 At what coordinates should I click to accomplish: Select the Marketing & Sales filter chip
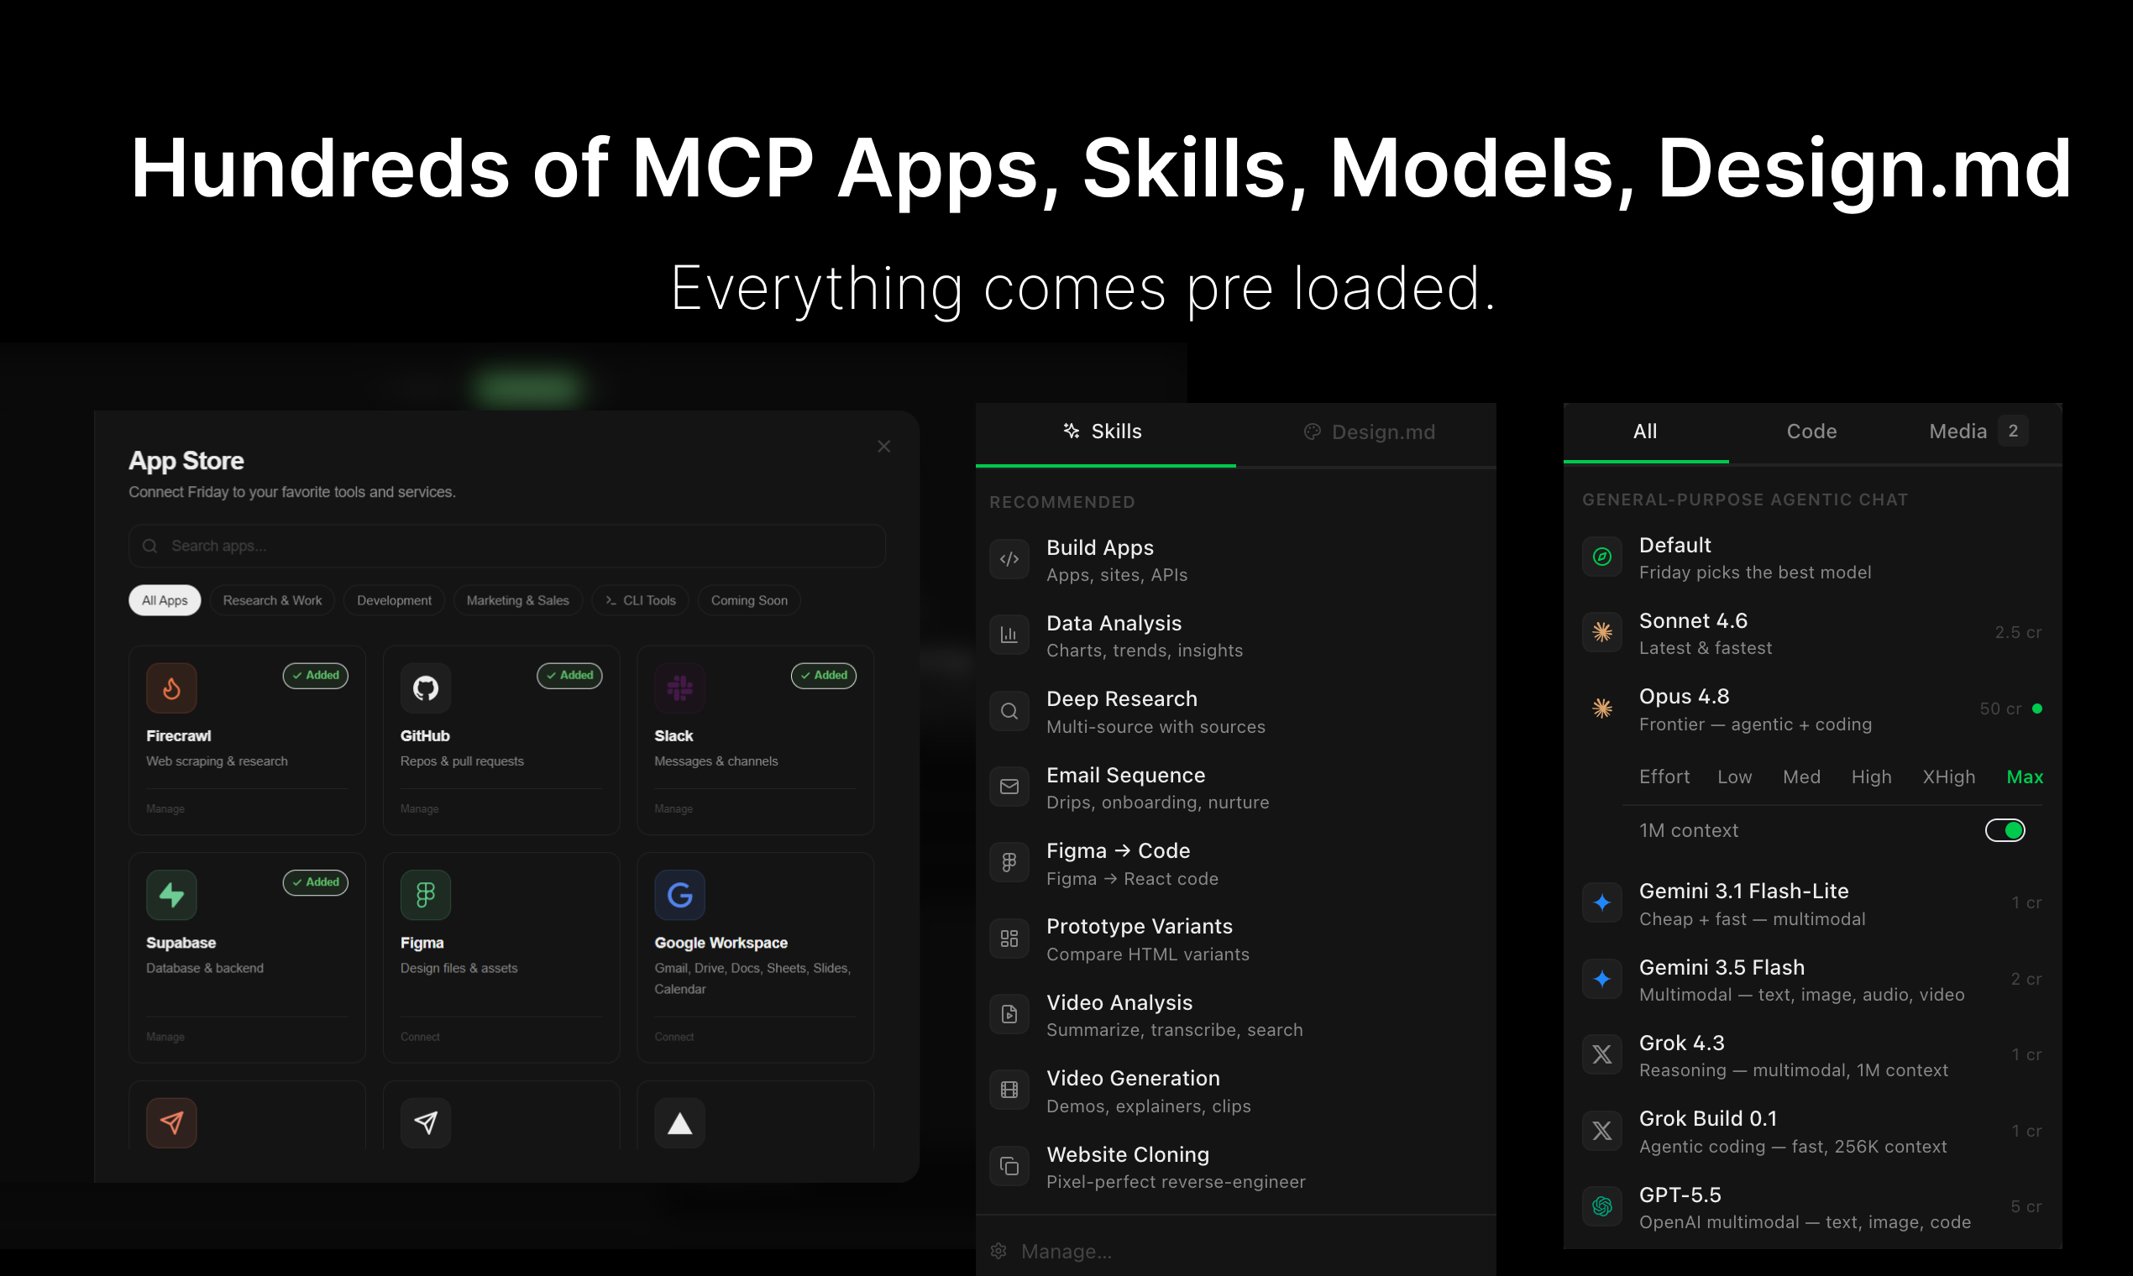[517, 600]
